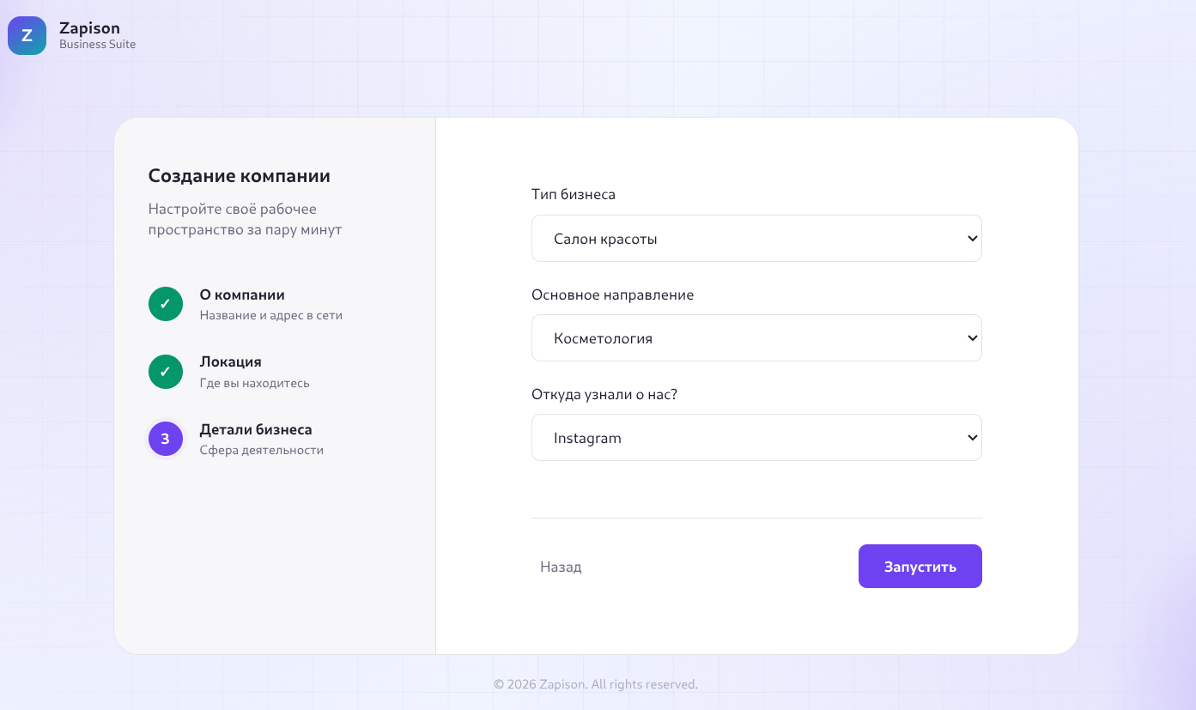The image size is (1196, 710).
Task: Click the "Zapison" brand name text
Action: click(89, 28)
